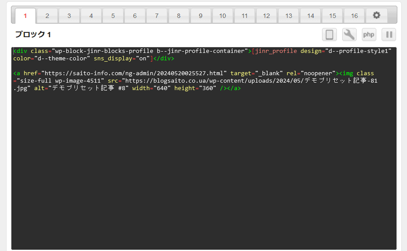The image size is (407, 251).
Task: Open the gear settings tab
Action: pyautogui.click(x=376, y=16)
